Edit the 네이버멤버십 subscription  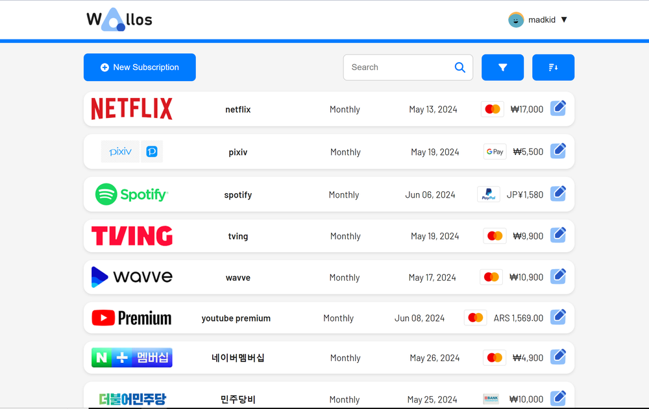(558, 356)
